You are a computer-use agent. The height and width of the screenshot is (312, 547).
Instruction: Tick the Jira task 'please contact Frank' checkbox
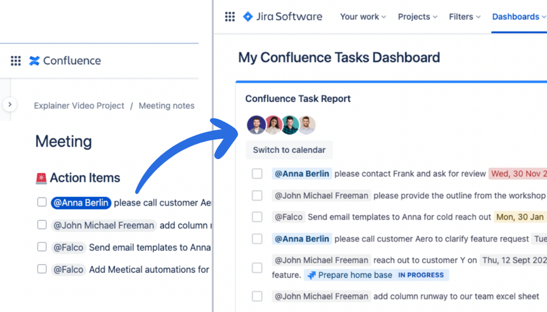click(x=257, y=174)
